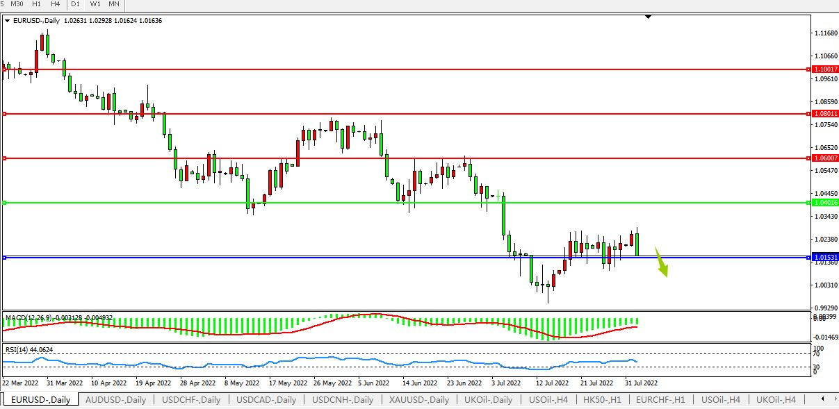The height and width of the screenshot is (409, 839).
Task: Click the red 1.08011 price level tag
Action: (x=825, y=113)
